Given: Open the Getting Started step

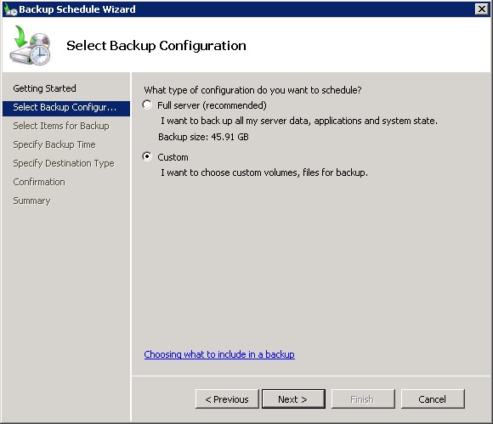Looking at the screenshot, I should tap(44, 88).
